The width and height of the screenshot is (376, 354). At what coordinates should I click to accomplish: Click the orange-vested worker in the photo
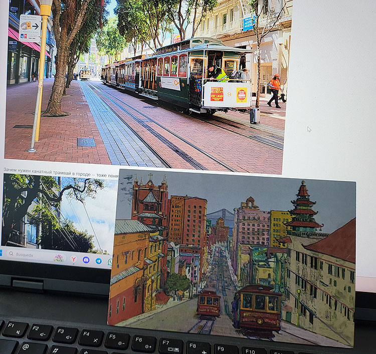[x=274, y=90]
